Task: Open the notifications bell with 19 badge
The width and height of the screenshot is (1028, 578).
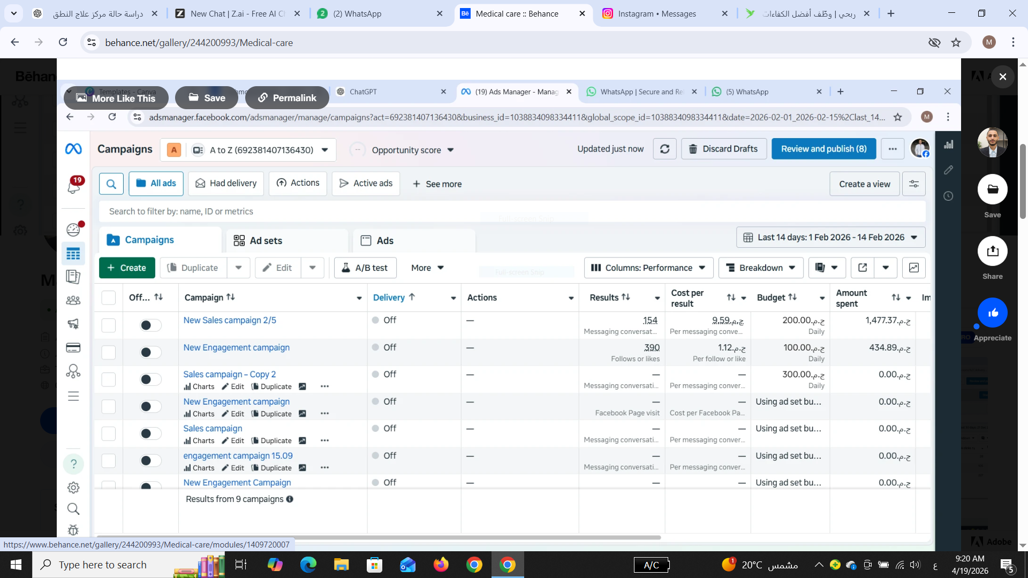Action: click(73, 187)
